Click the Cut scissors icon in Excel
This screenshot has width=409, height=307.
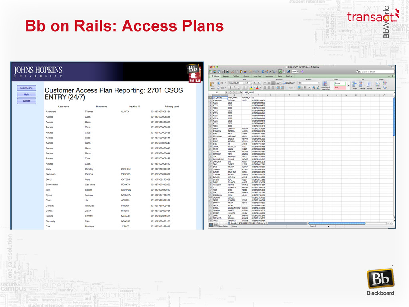pos(233,72)
